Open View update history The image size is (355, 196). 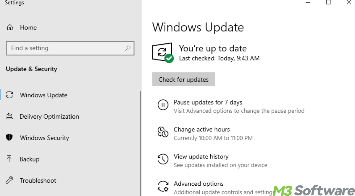point(201,156)
